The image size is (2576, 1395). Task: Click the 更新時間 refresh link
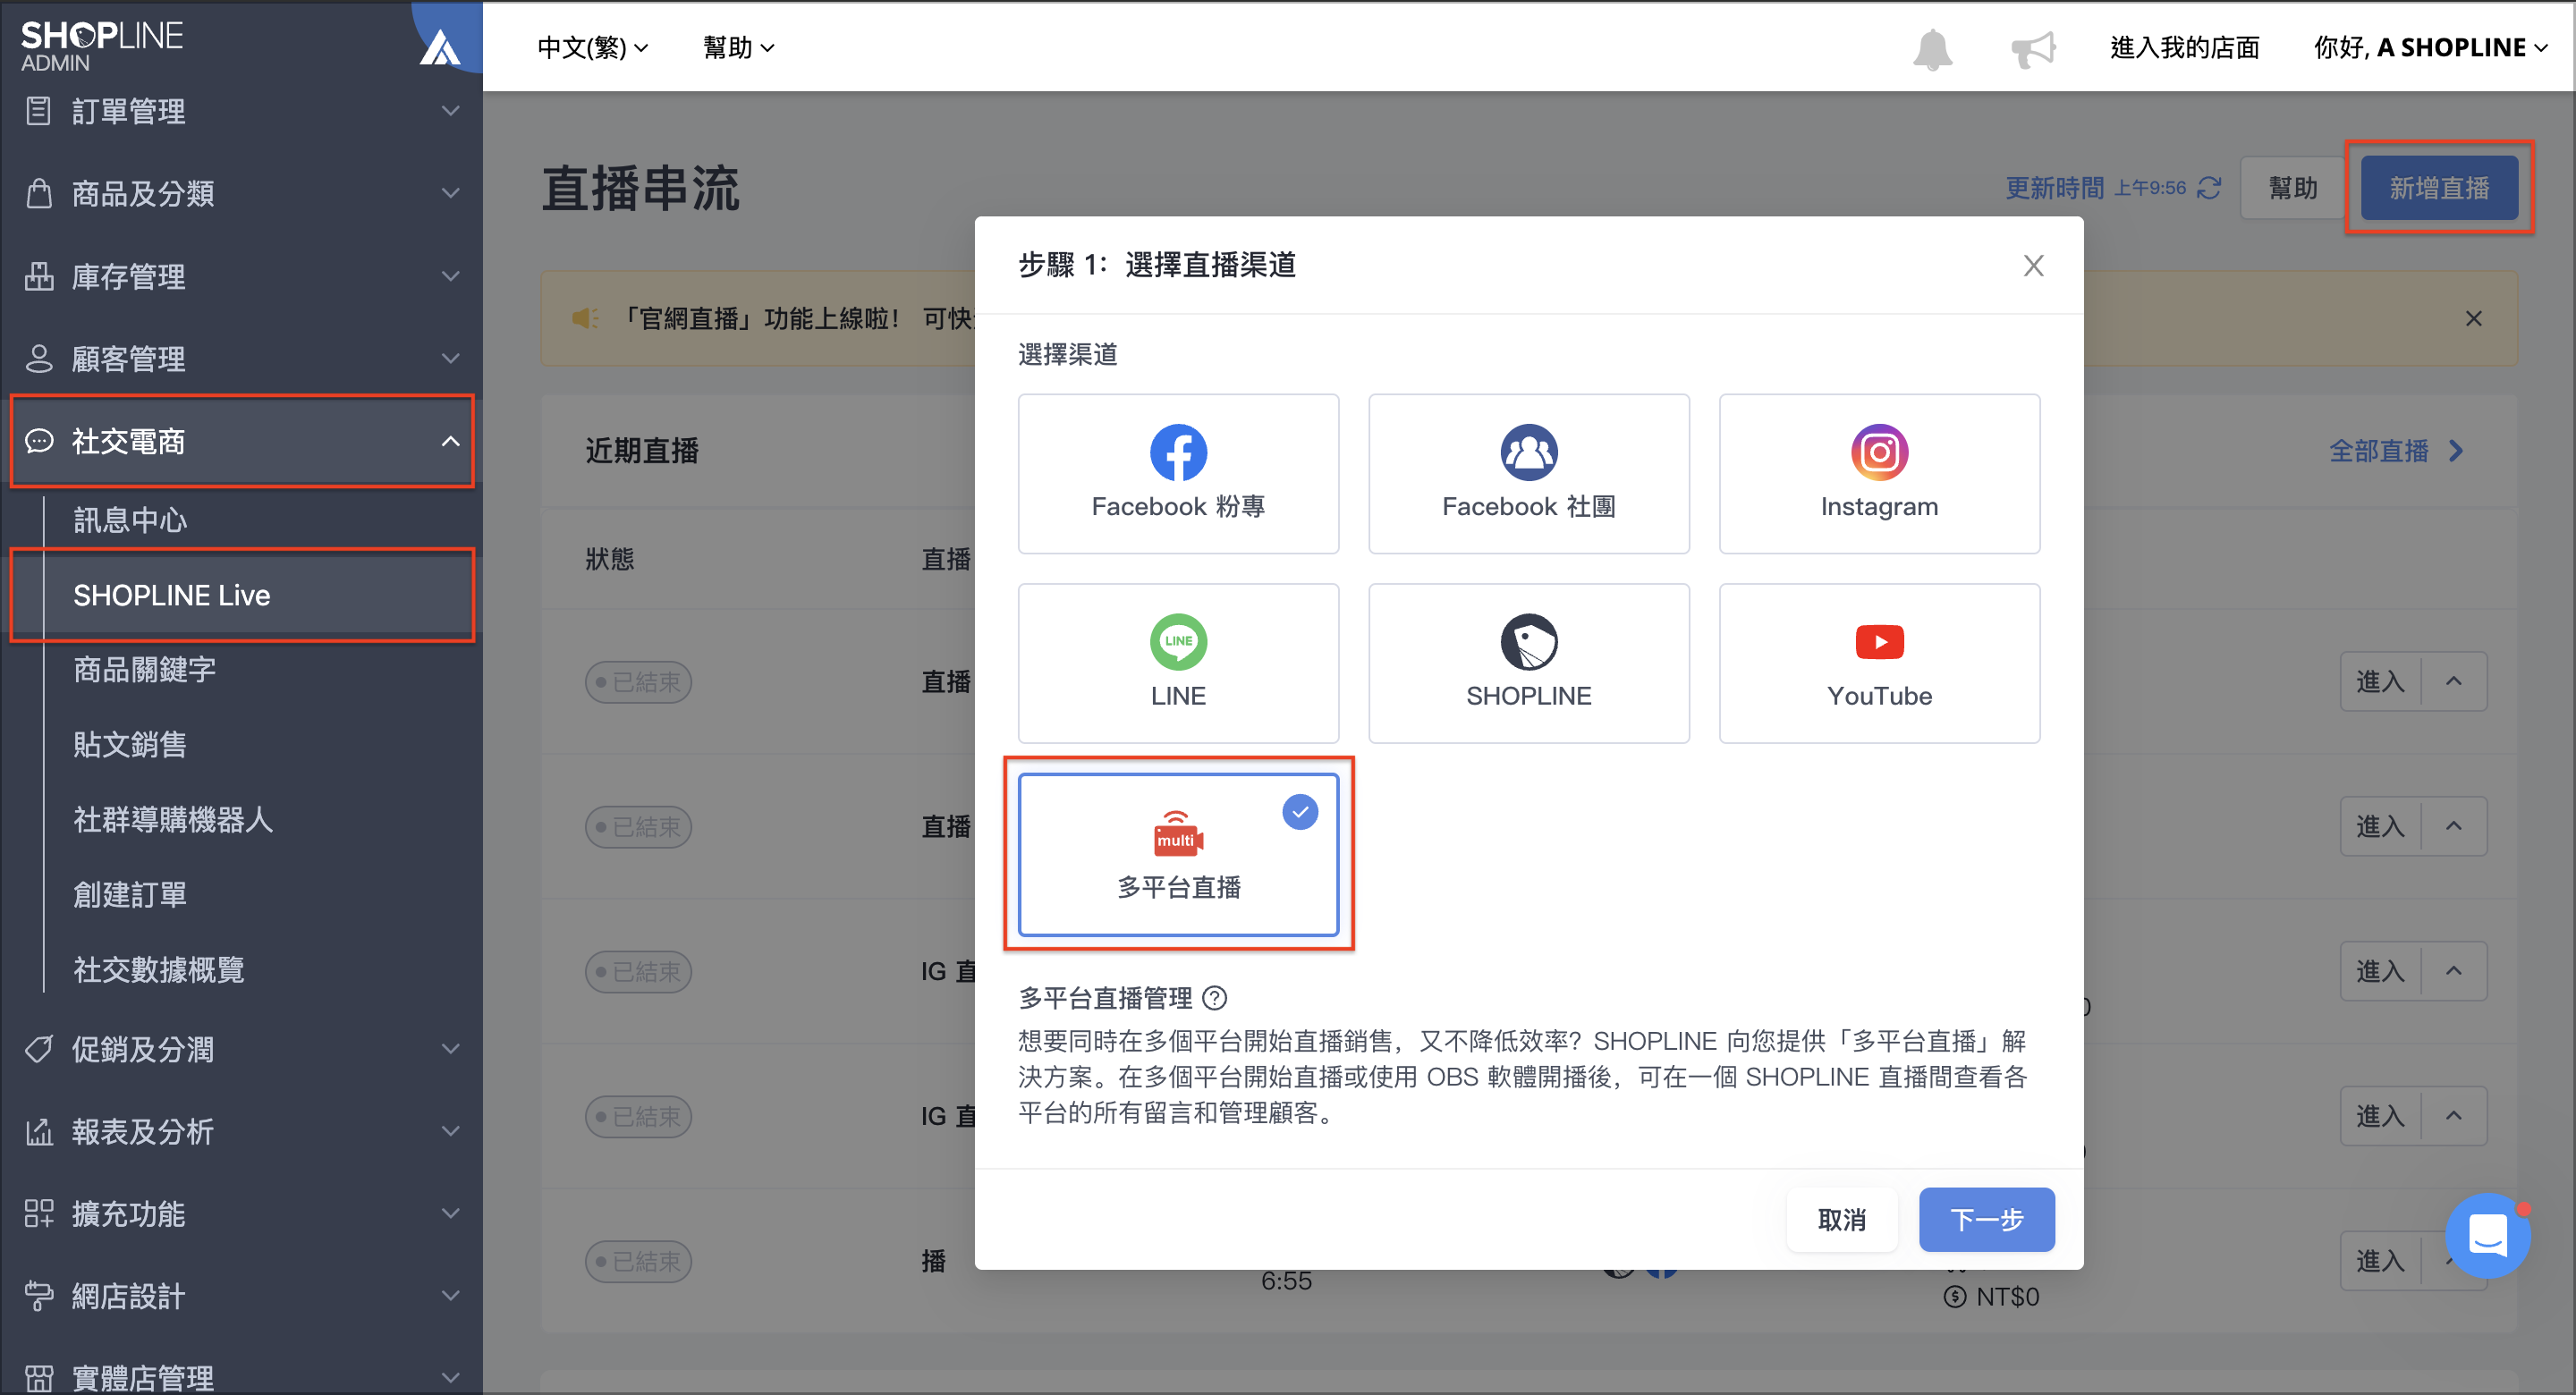point(2113,187)
